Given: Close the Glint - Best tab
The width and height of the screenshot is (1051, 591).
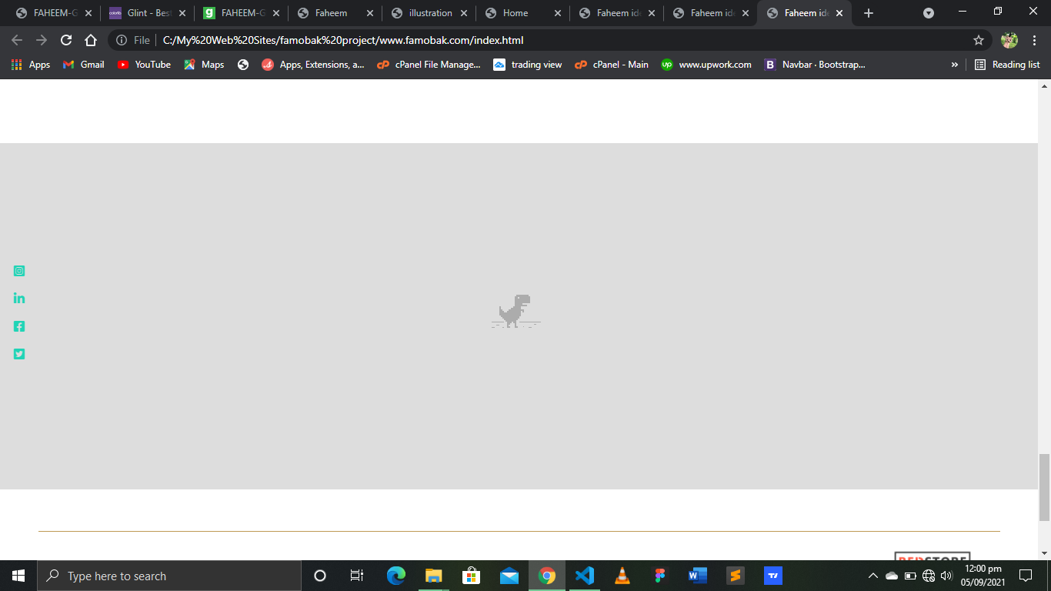Looking at the screenshot, I should point(182,13).
